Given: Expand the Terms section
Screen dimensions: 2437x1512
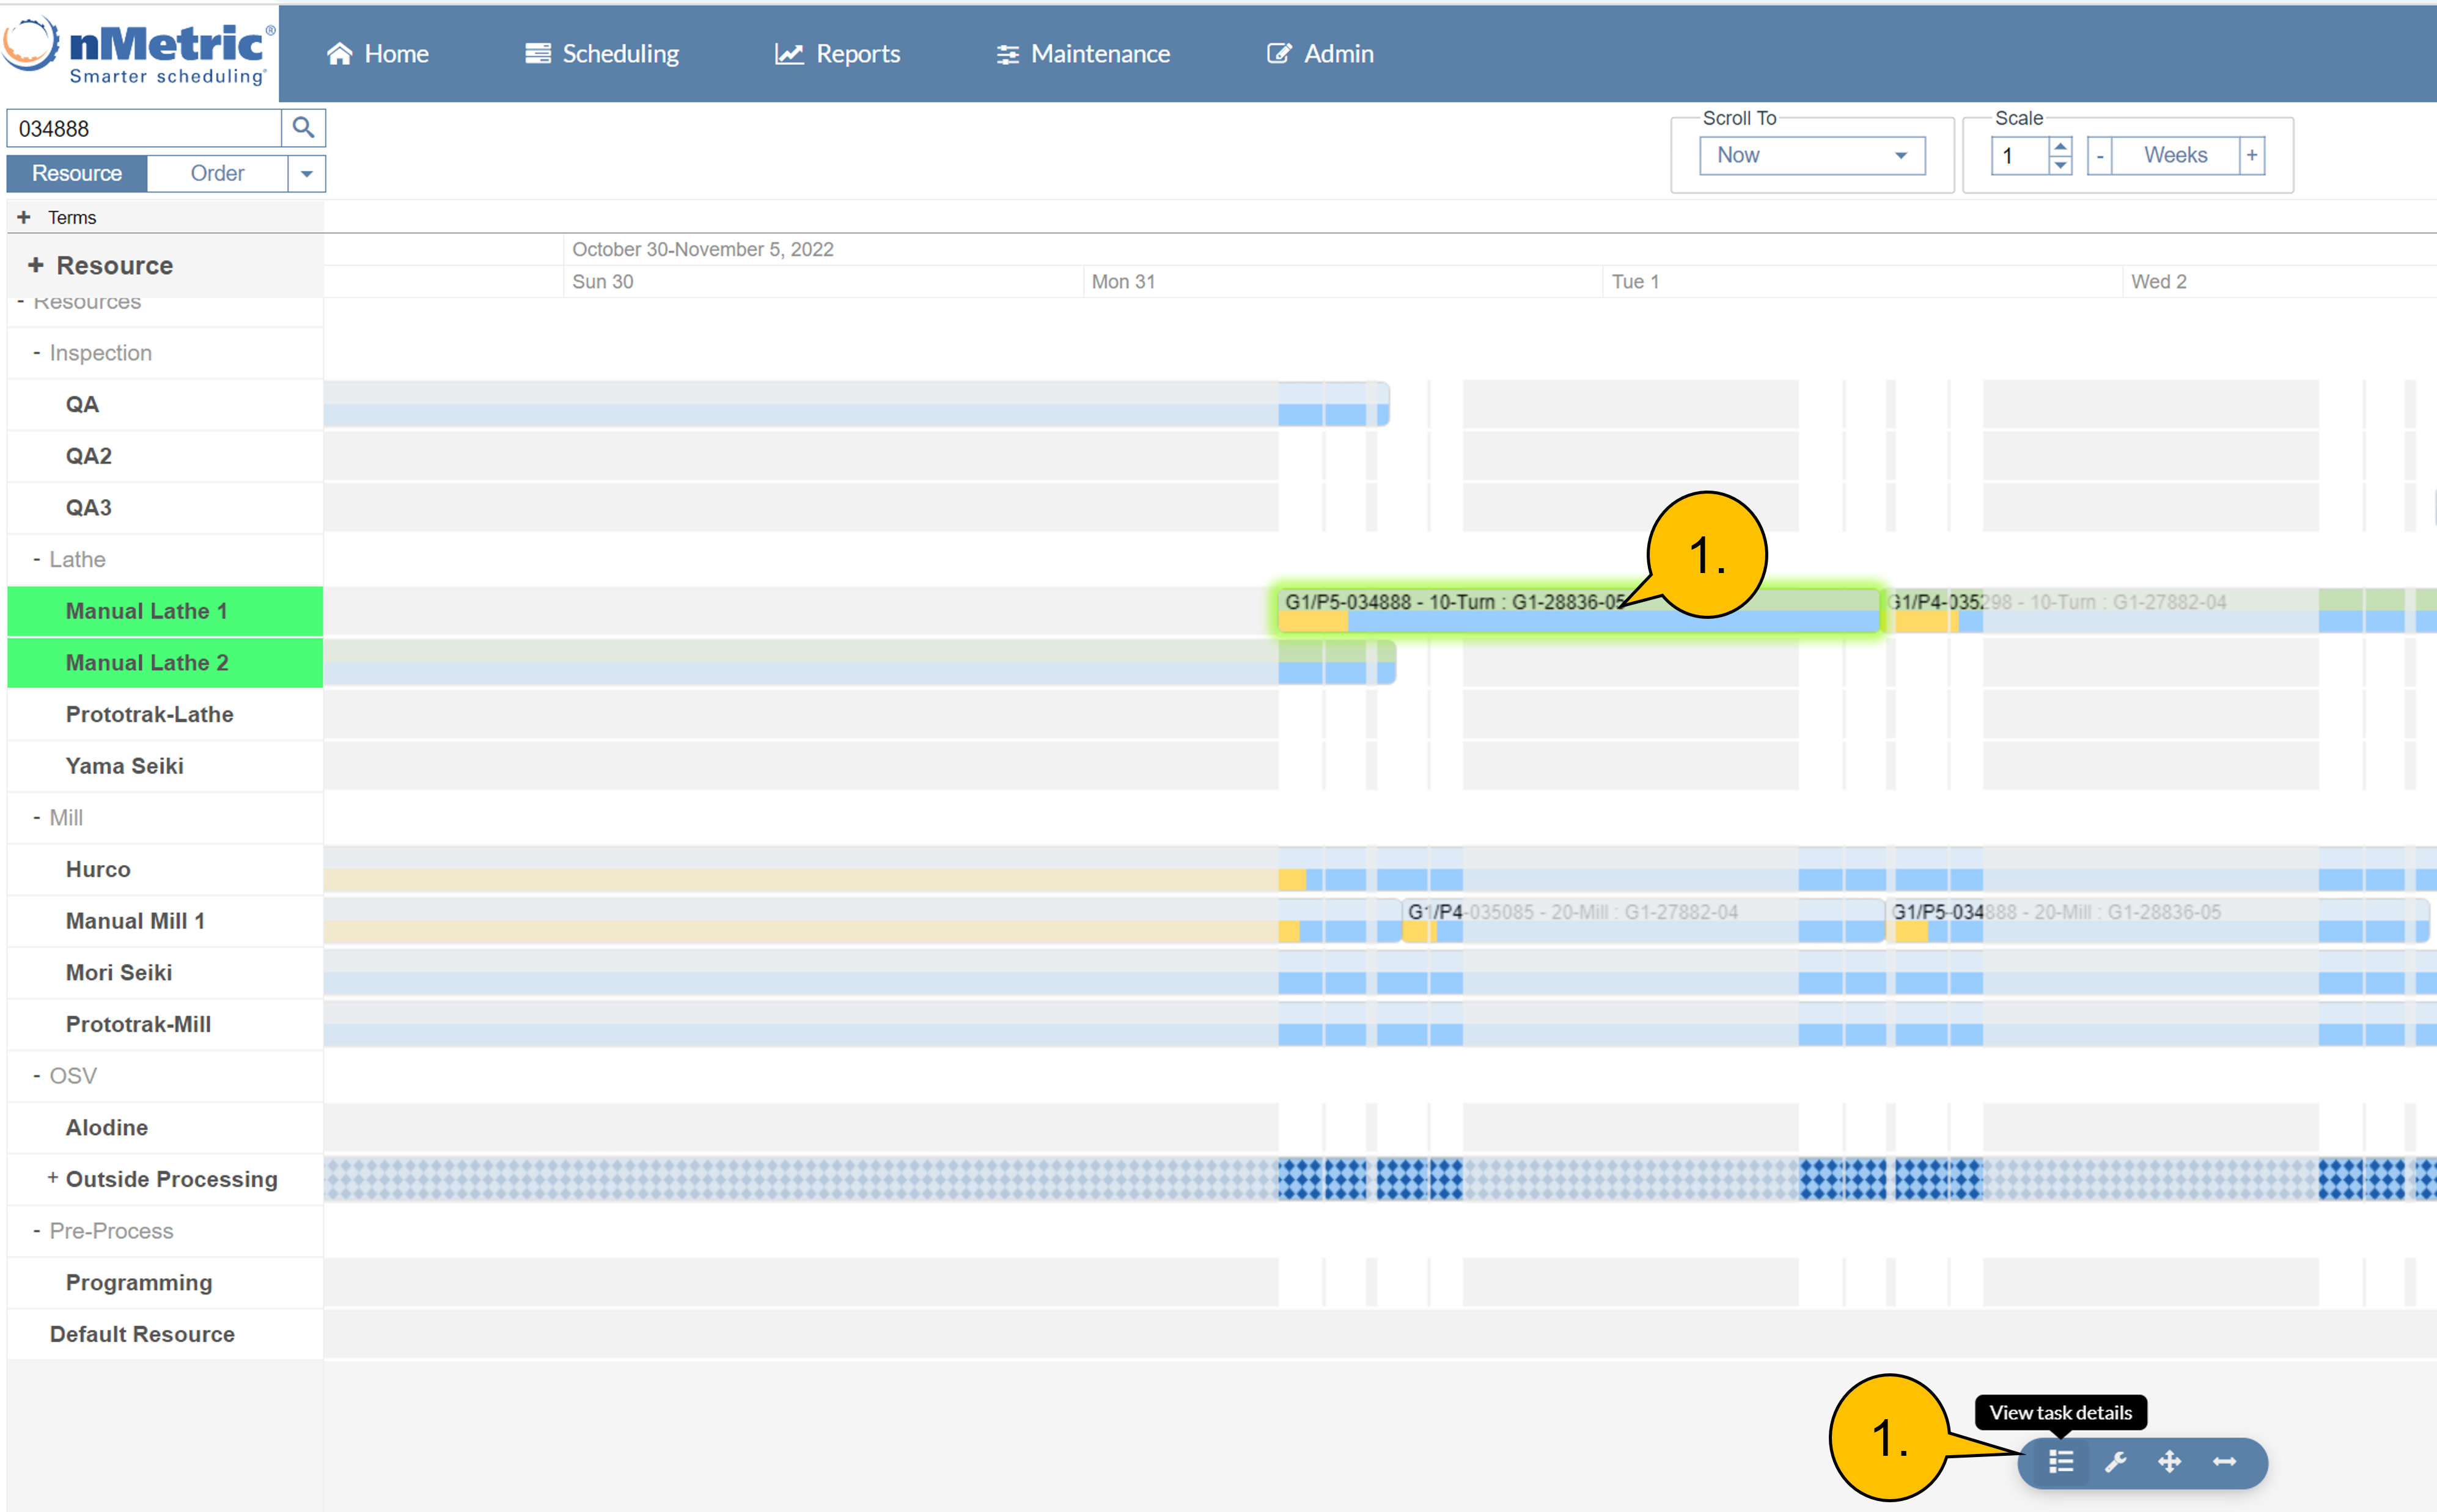Looking at the screenshot, I should (x=24, y=217).
